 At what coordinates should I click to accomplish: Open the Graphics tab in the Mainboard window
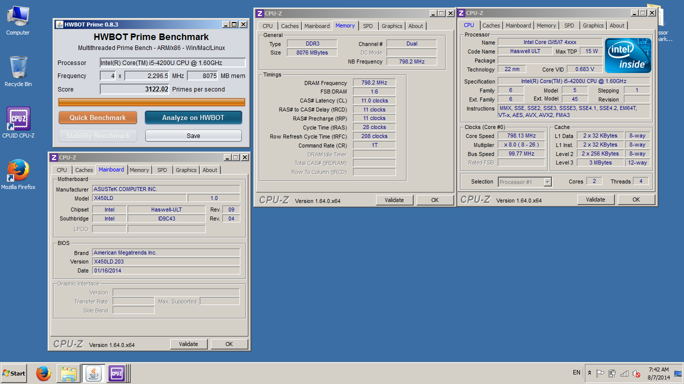click(x=186, y=170)
